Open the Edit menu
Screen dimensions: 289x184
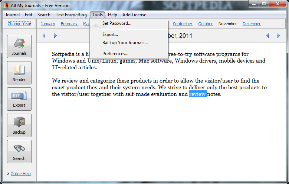29,15
